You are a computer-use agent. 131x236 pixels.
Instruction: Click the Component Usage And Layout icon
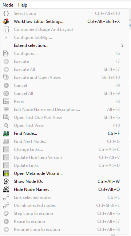click(6, 29)
